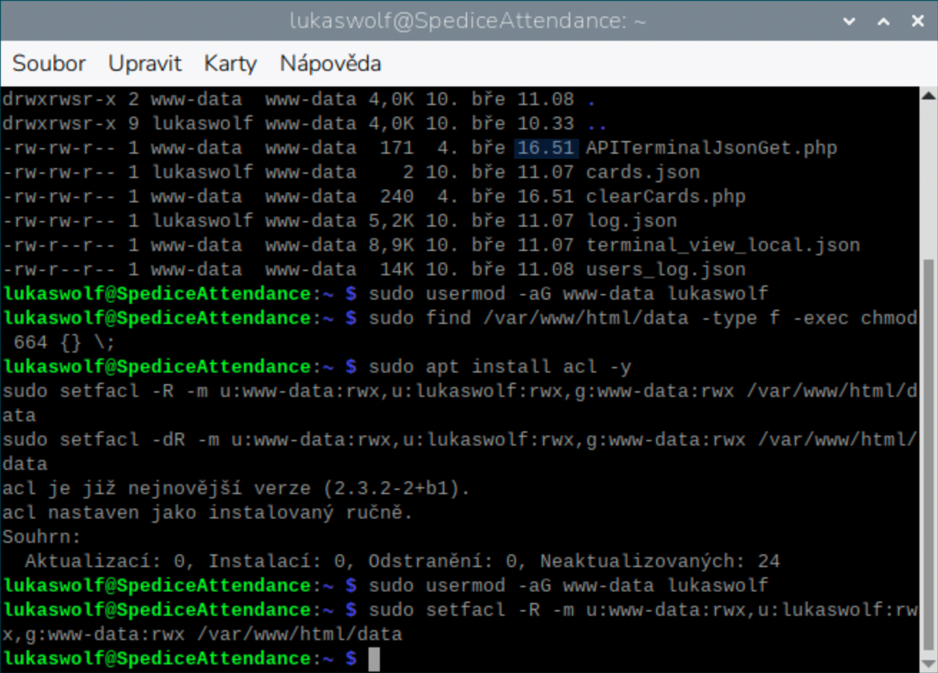This screenshot has height=673, width=938.
Task: Click the terminal_view_local.json filename
Action: pos(723,245)
